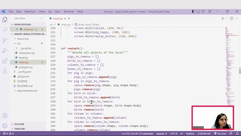Open the Run and Debug view
Viewport: 241px width, 136px height.
tap(5, 50)
